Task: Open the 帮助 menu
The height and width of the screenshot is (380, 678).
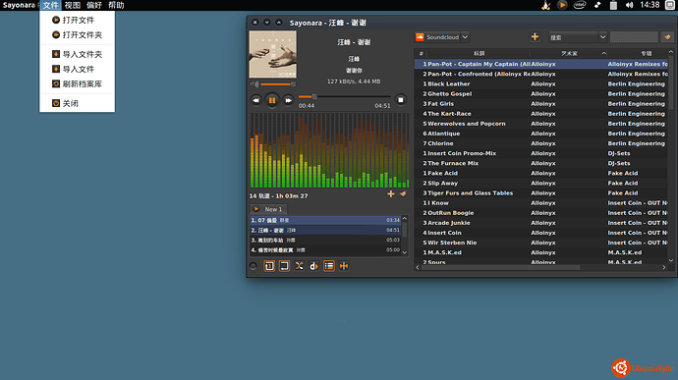Action: tap(116, 5)
